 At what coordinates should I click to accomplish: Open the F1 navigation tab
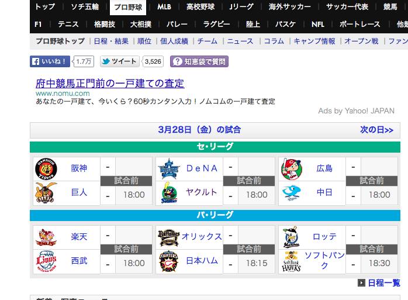(38, 25)
